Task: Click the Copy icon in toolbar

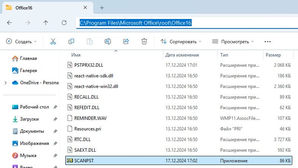Action: click(x=71, y=41)
